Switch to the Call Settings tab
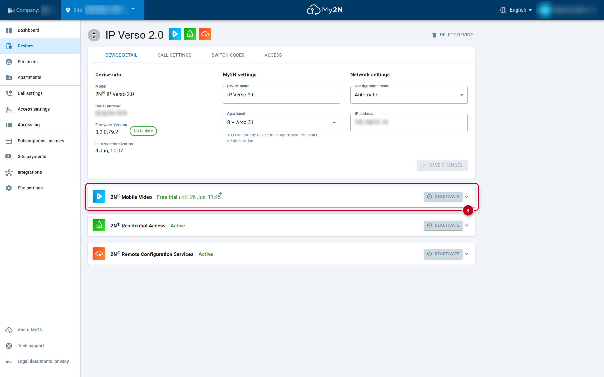Image resolution: width=604 pixels, height=377 pixels. point(174,55)
